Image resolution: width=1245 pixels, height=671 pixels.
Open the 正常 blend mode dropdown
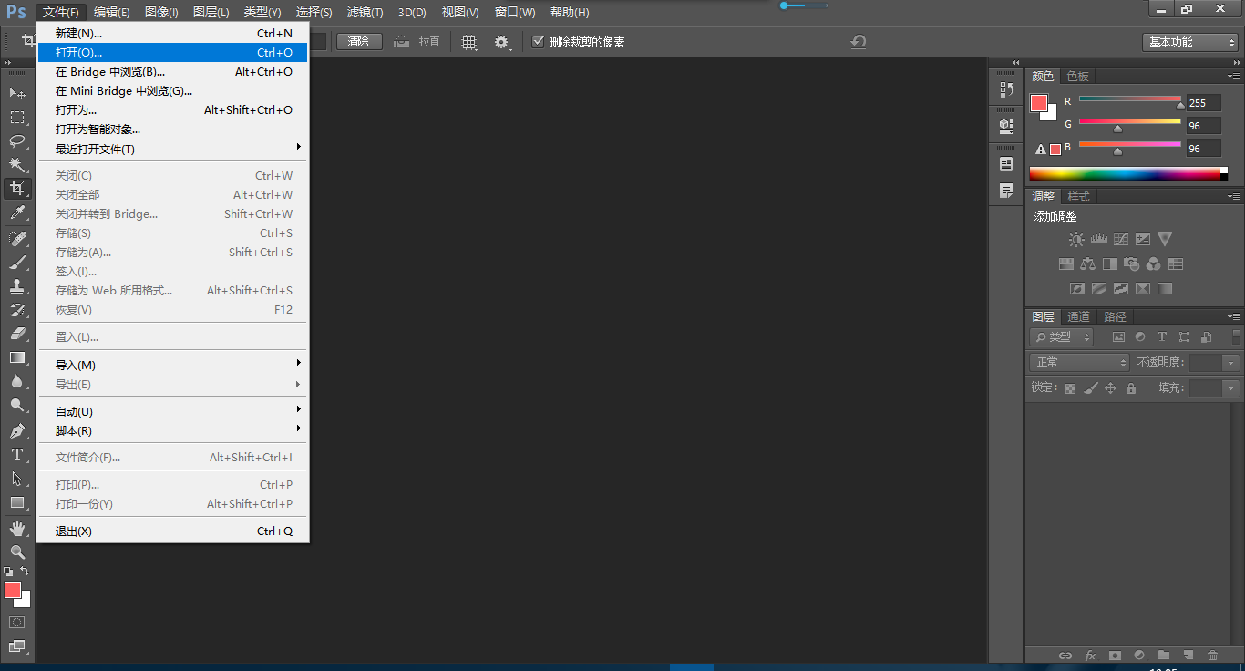coord(1080,363)
